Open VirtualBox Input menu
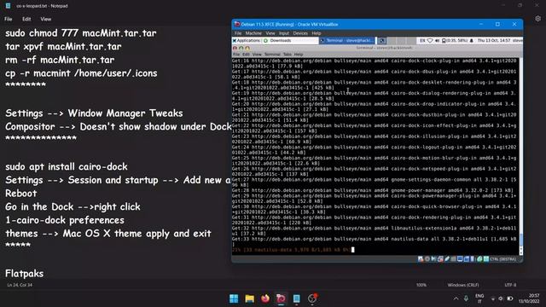546x307 pixels. (284, 33)
